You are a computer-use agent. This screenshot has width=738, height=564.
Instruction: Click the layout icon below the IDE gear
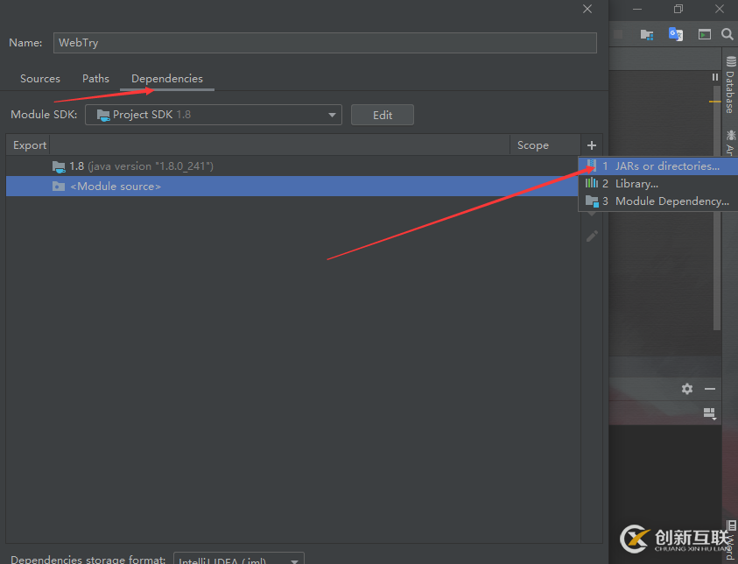[710, 413]
